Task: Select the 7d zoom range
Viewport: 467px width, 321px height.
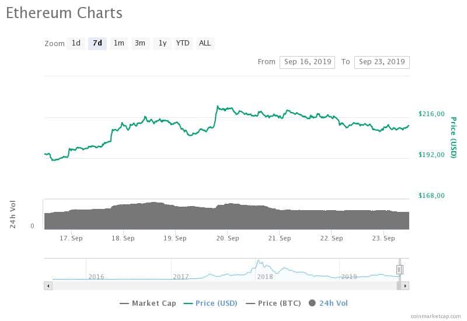Action: point(97,43)
